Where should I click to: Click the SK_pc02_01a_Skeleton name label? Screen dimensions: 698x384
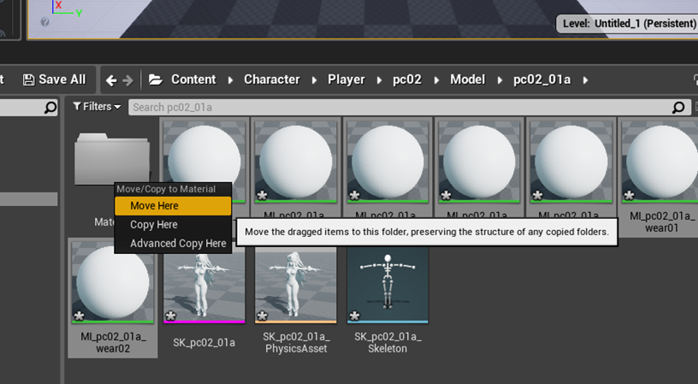387,342
